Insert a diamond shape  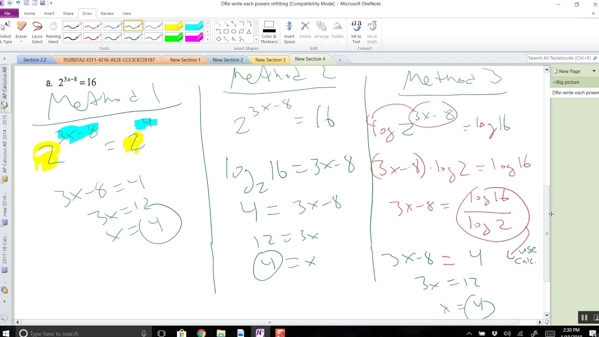click(219, 39)
